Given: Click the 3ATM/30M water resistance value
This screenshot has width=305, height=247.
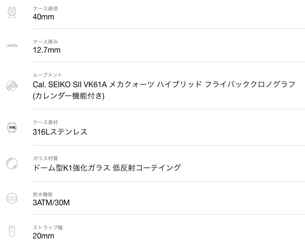Looking at the screenshot, I should (x=51, y=203).
